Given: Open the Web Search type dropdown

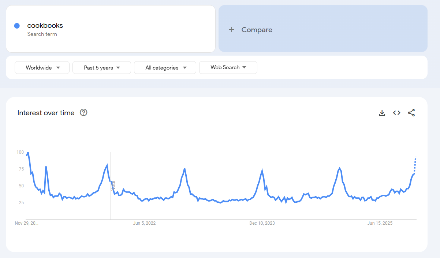Looking at the screenshot, I should click(x=228, y=67).
